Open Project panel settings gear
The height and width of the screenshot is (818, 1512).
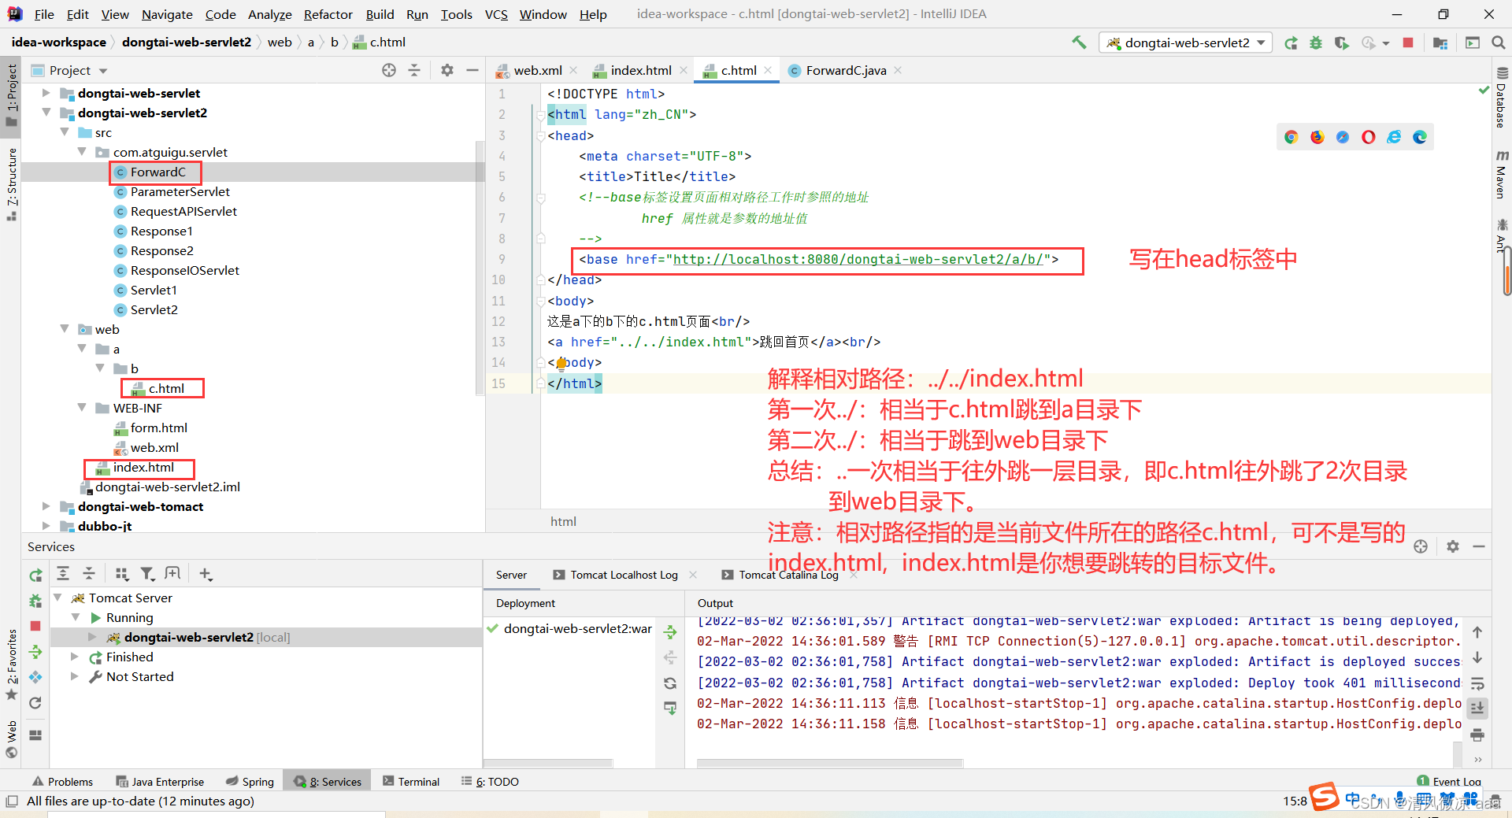pos(447,70)
